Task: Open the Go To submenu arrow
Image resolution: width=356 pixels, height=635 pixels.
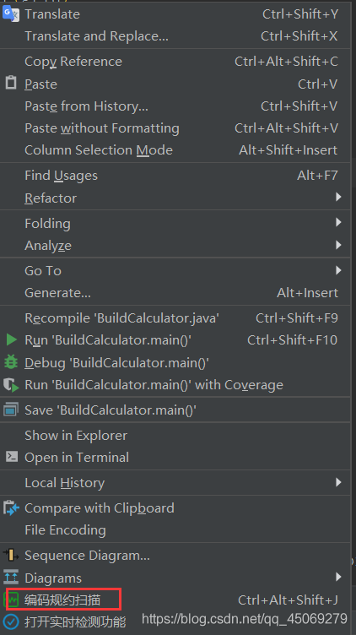Action: coord(338,270)
